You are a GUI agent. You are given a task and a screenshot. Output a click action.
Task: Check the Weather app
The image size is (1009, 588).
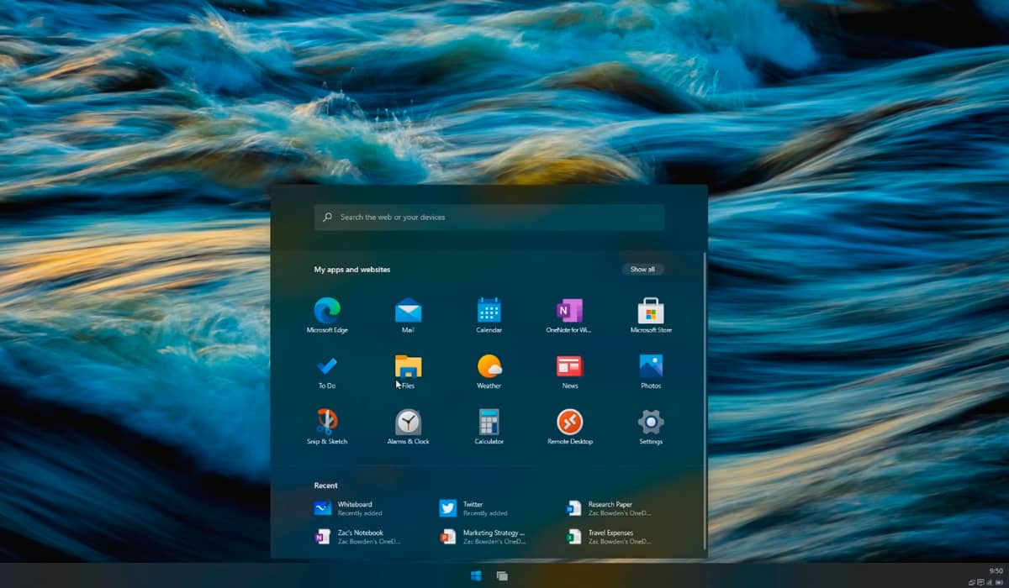click(x=489, y=366)
